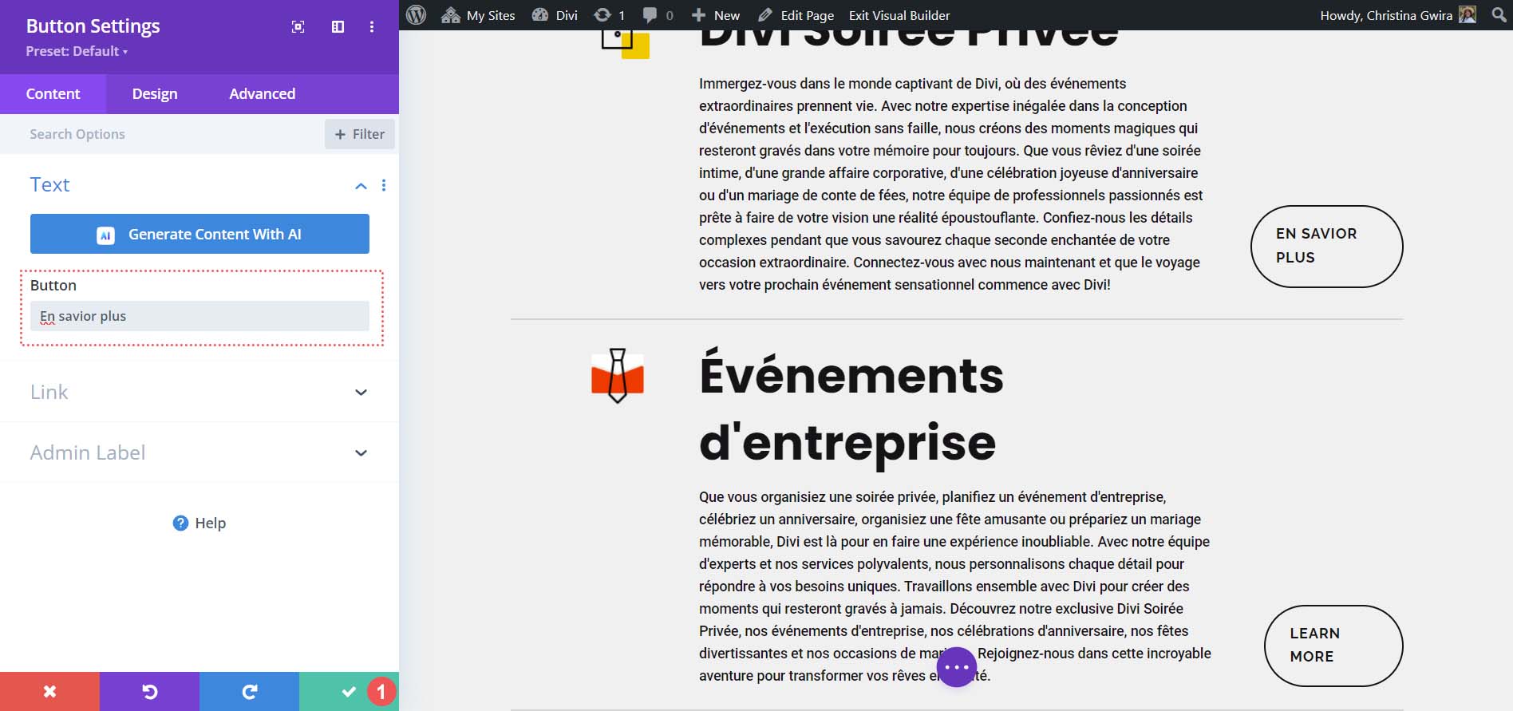Image resolution: width=1513 pixels, height=711 pixels.
Task: Undo the last change in panel
Action: click(x=149, y=691)
